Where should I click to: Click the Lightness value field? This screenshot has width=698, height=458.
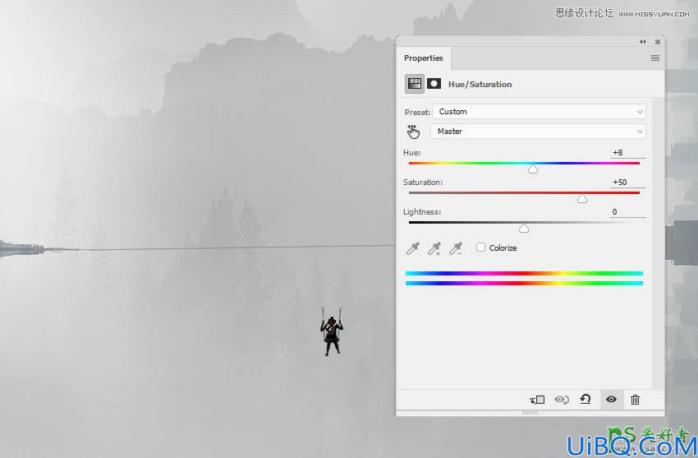(x=627, y=212)
